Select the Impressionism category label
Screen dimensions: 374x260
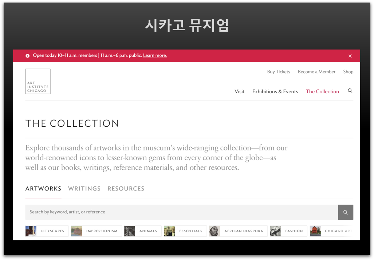pyautogui.click(x=102, y=231)
